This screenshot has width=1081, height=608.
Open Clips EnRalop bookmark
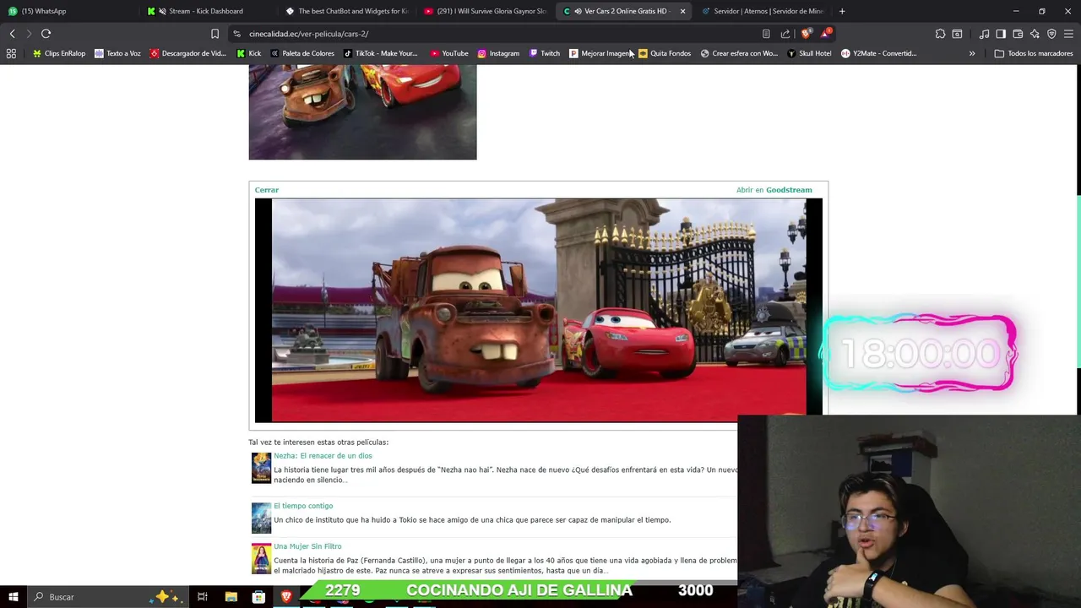(59, 53)
